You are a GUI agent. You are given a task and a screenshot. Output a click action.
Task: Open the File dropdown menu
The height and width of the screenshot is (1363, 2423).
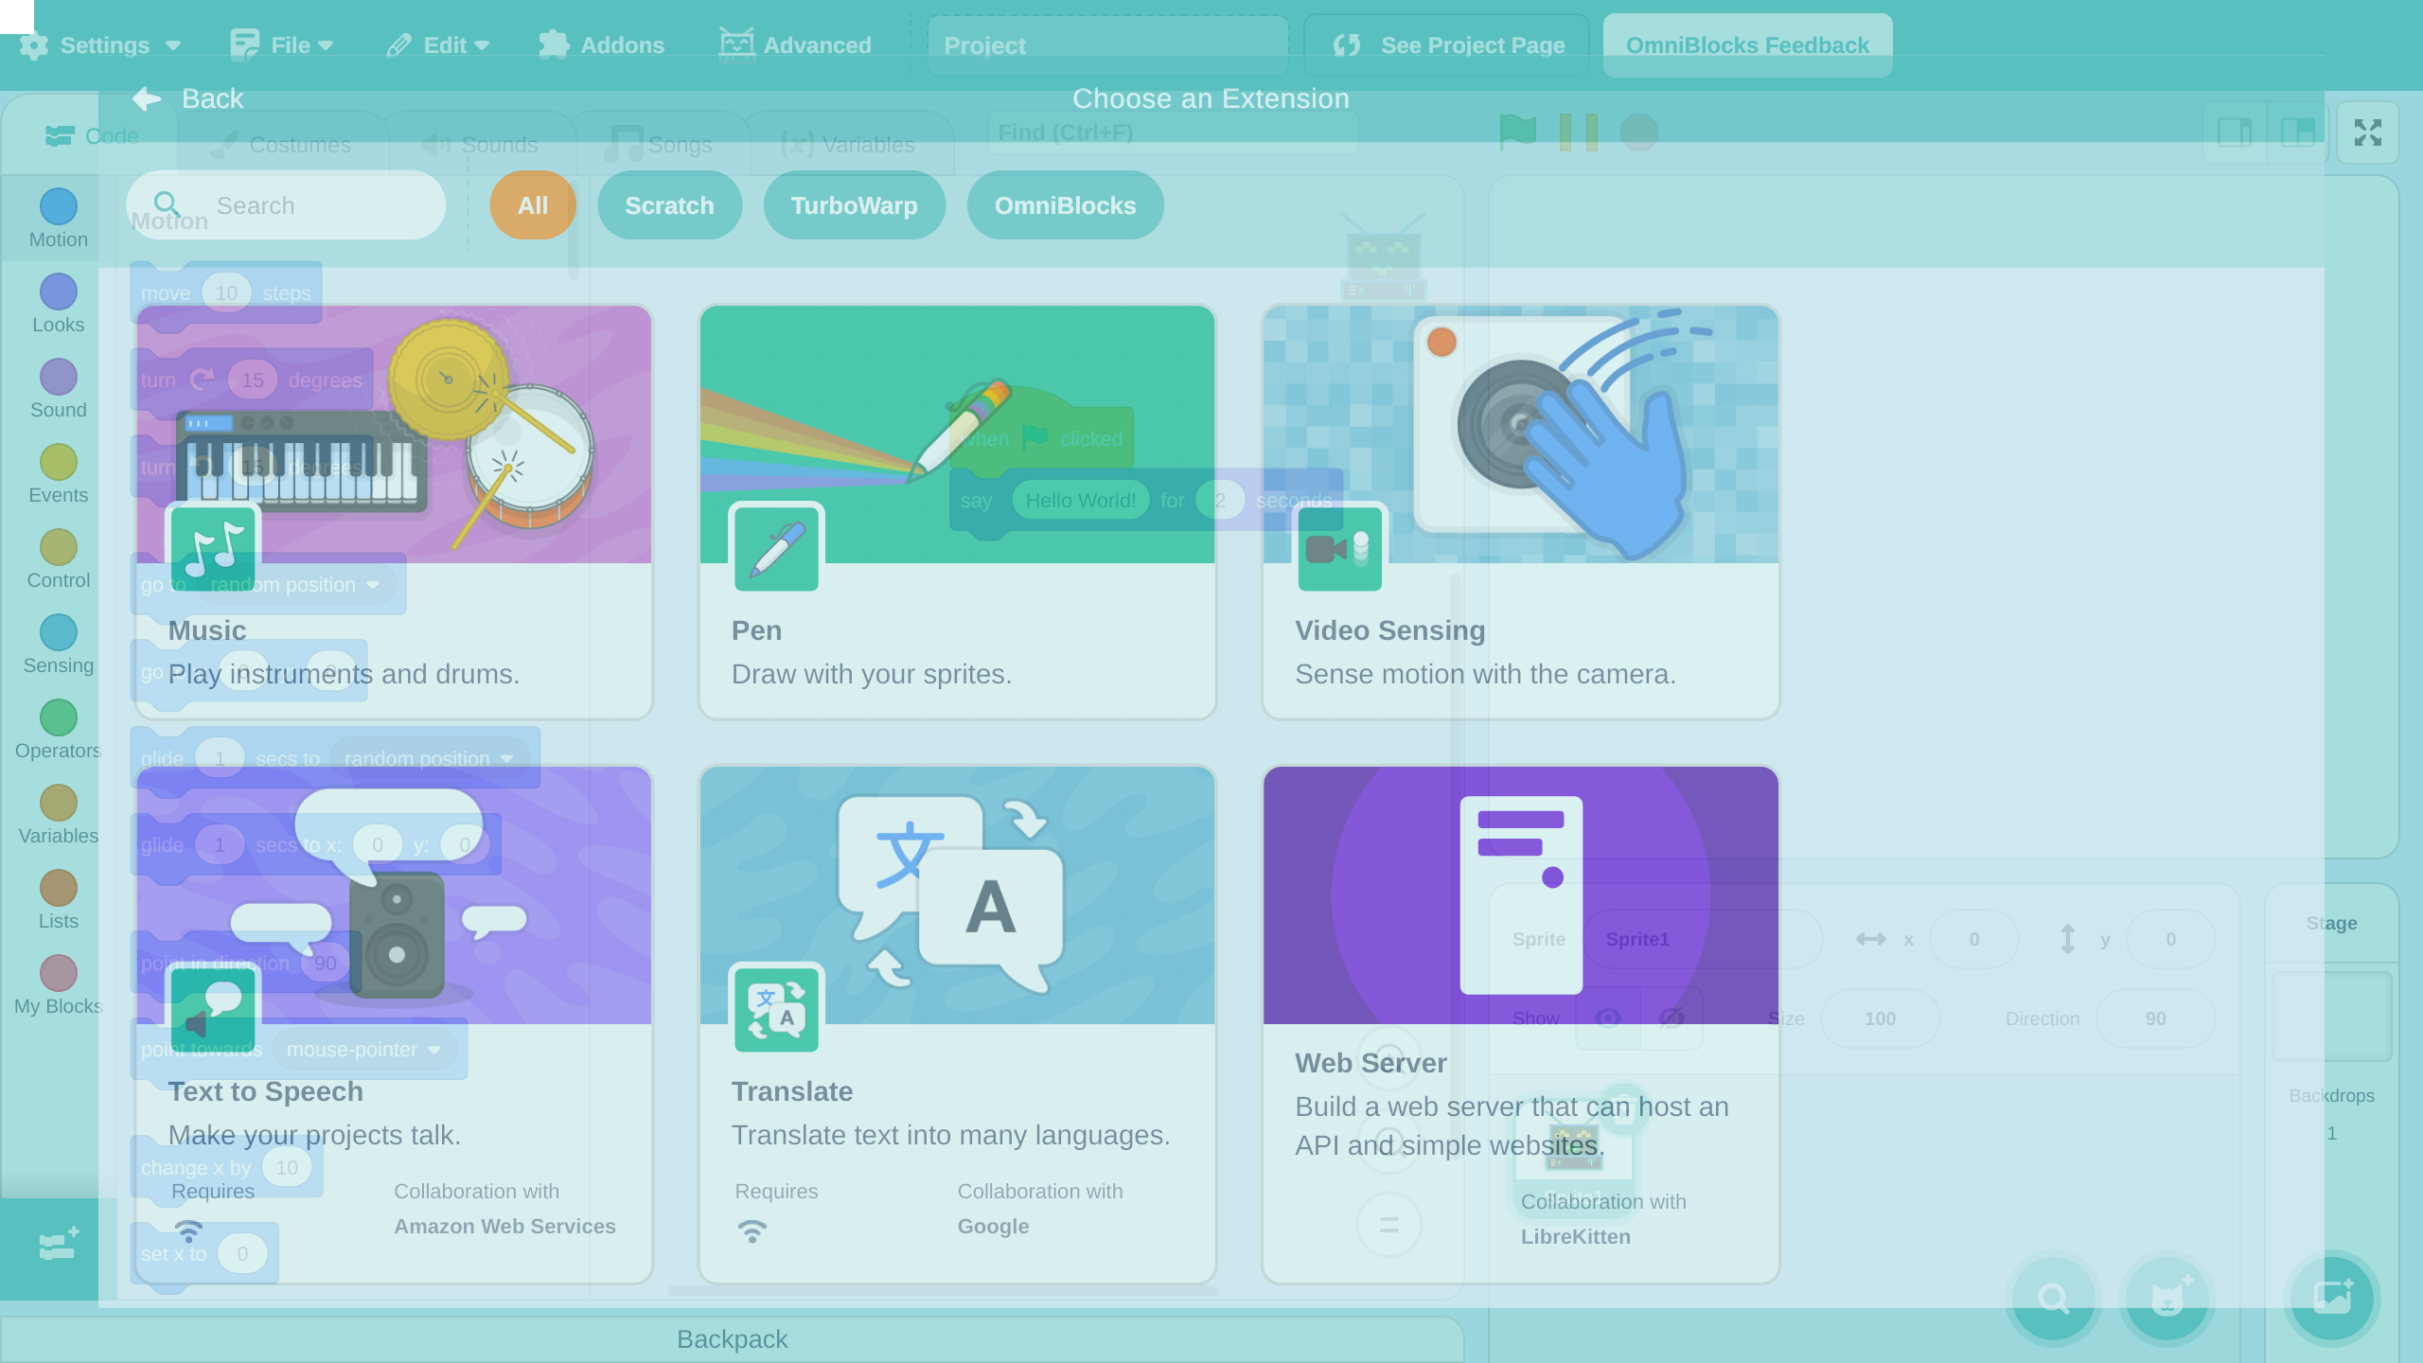click(282, 45)
